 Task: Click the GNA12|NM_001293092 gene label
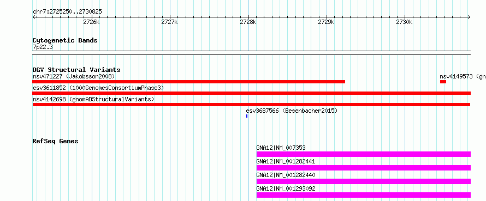286,188
